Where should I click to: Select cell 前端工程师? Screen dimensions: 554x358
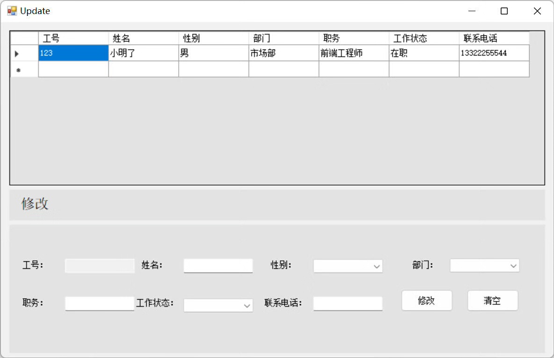click(x=354, y=53)
